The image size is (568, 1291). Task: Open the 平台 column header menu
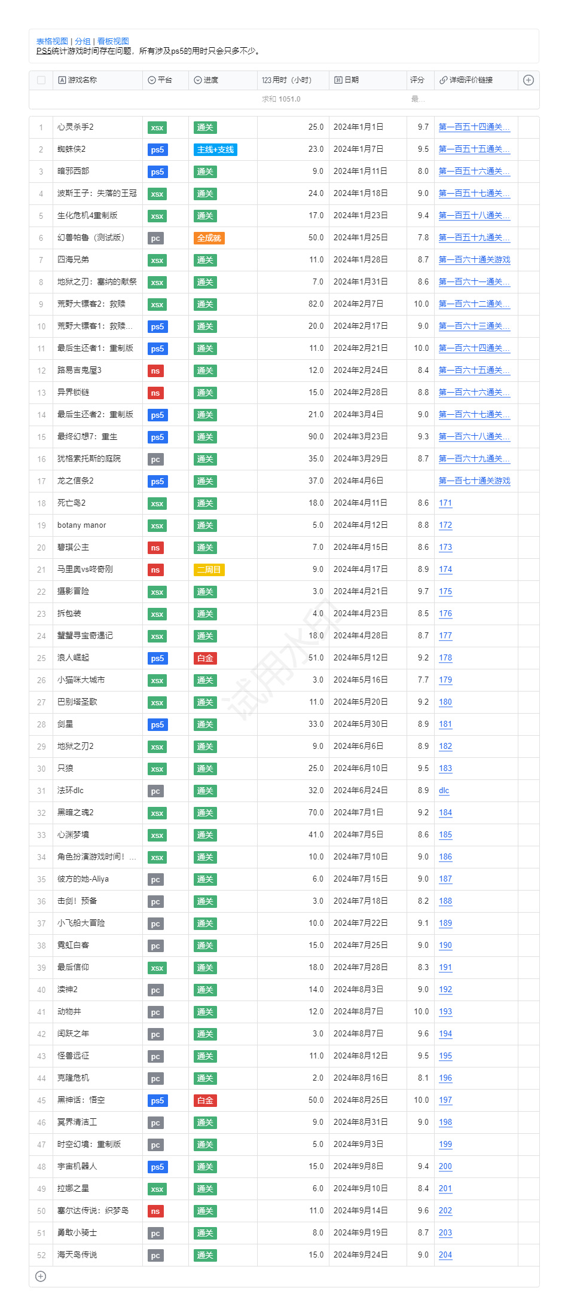click(165, 80)
